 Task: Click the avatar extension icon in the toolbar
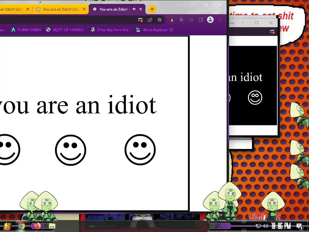[x=172, y=20]
